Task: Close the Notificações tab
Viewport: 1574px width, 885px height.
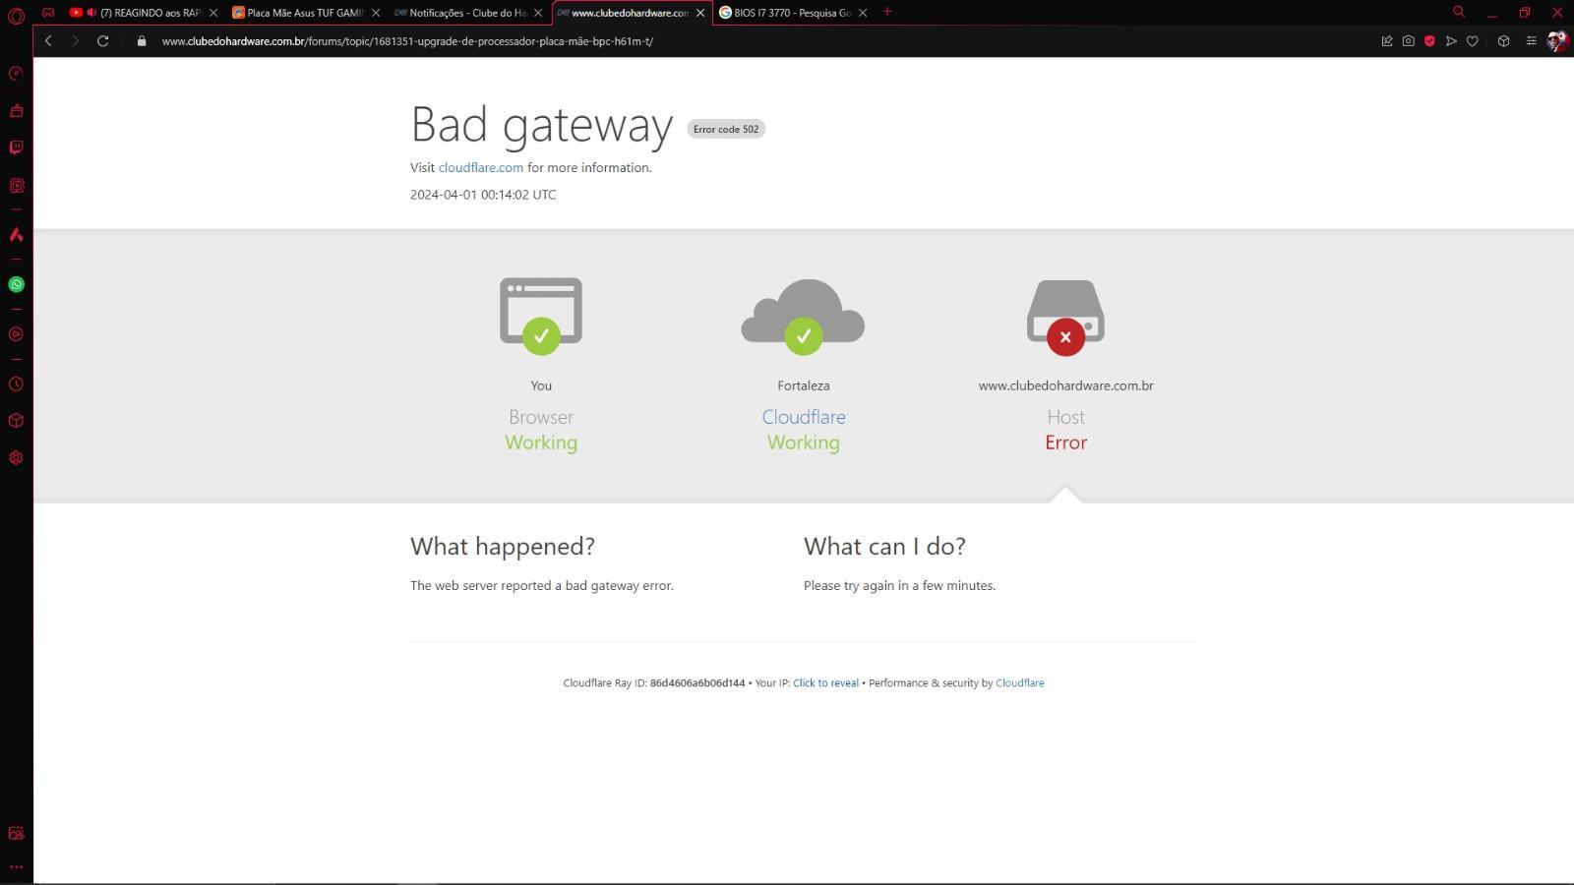Action: [538, 13]
